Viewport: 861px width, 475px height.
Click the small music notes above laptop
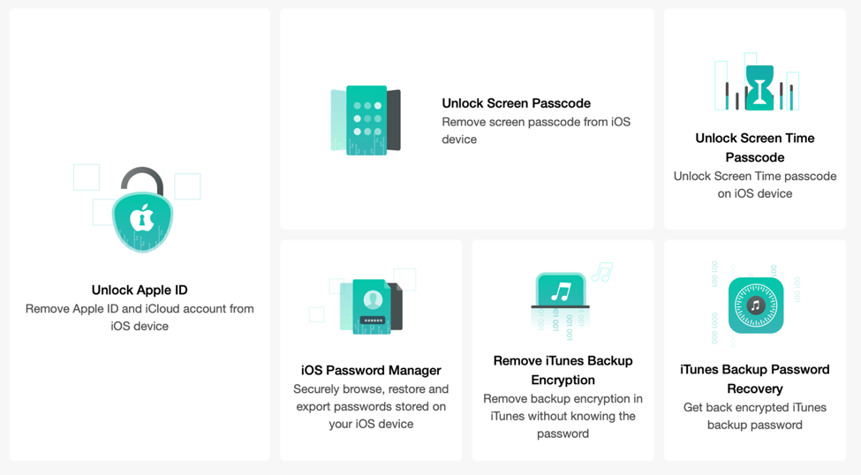[x=602, y=272]
